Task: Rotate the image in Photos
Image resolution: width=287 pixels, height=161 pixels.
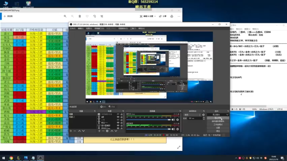Action: [x=94, y=16]
